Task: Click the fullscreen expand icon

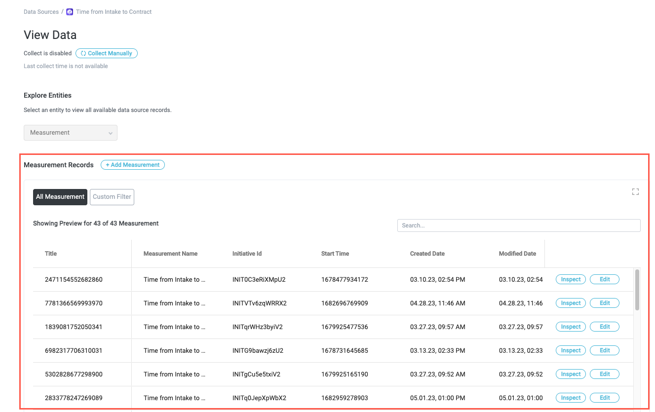Action: tap(635, 192)
